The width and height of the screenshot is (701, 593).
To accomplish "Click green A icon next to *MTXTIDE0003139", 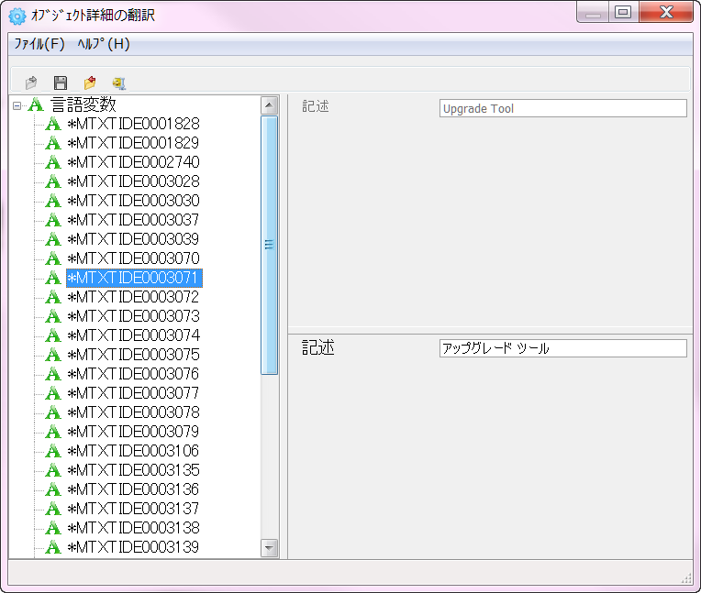I will tap(53, 547).
